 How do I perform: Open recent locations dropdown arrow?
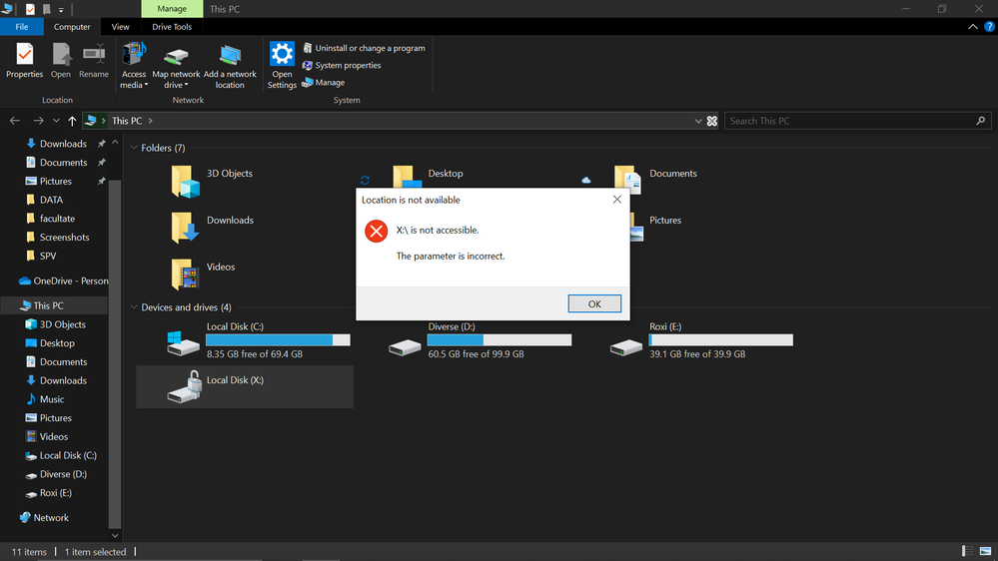point(56,120)
